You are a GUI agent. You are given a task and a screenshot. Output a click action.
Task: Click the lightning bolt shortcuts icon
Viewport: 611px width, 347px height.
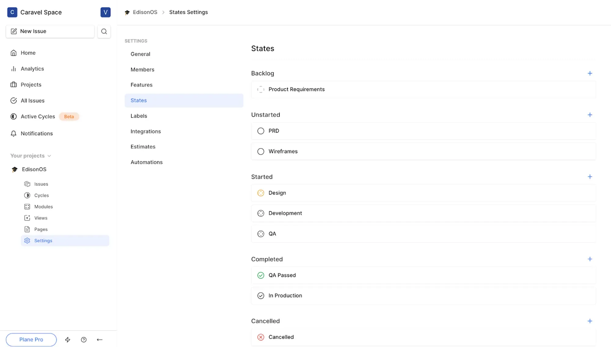[x=68, y=340]
